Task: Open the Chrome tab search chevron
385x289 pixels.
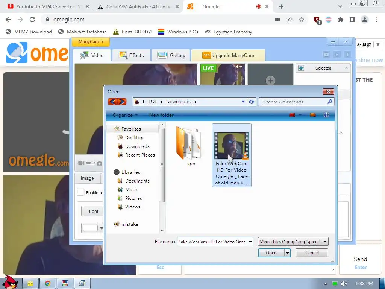Action: (340, 6)
